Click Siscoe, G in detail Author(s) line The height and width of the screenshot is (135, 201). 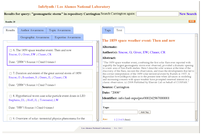click(125, 52)
